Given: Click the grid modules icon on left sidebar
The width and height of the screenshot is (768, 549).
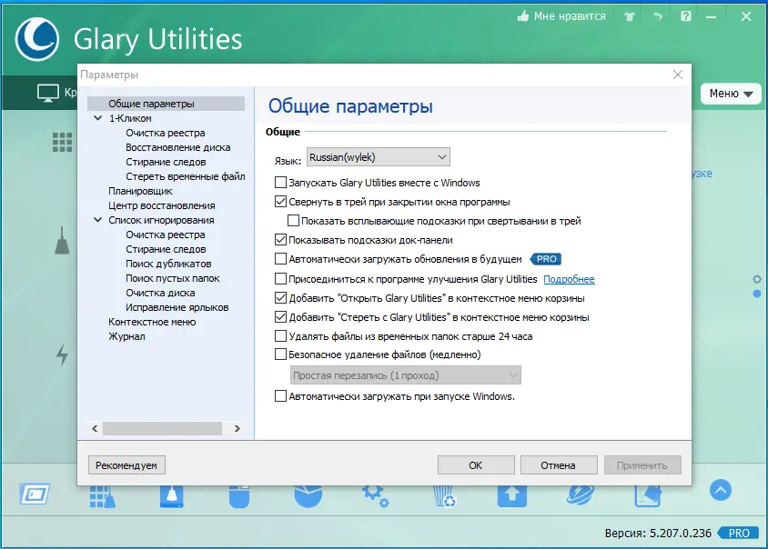Looking at the screenshot, I should [62, 143].
